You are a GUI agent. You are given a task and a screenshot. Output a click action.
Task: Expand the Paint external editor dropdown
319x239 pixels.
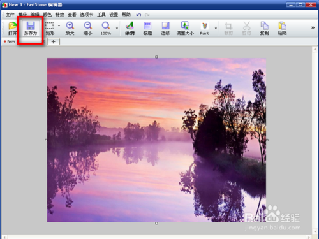[x=216, y=28]
